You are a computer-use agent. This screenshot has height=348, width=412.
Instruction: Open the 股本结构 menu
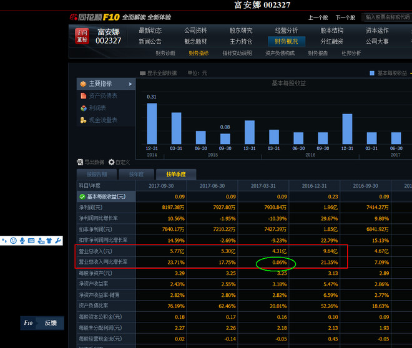(x=332, y=31)
